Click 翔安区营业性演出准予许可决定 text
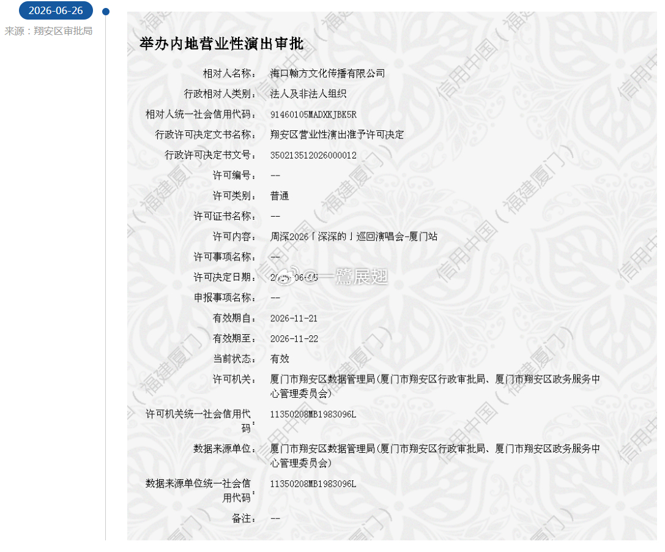 [x=336, y=135]
